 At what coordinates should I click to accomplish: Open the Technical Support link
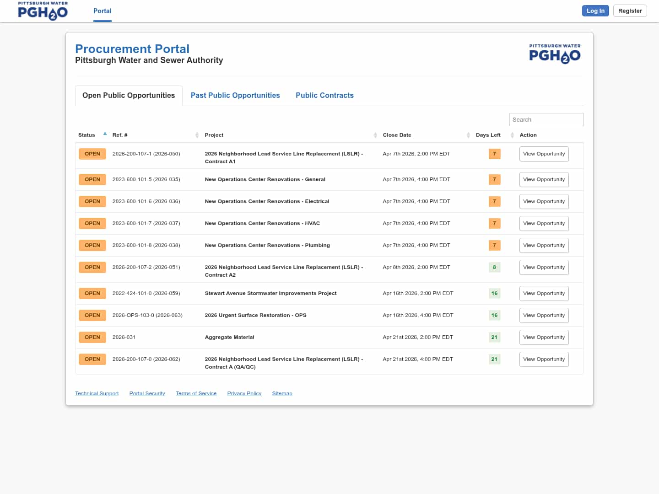point(97,393)
